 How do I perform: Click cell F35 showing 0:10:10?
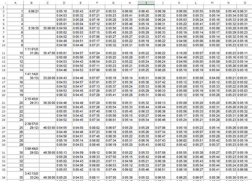(x=97, y=170)
